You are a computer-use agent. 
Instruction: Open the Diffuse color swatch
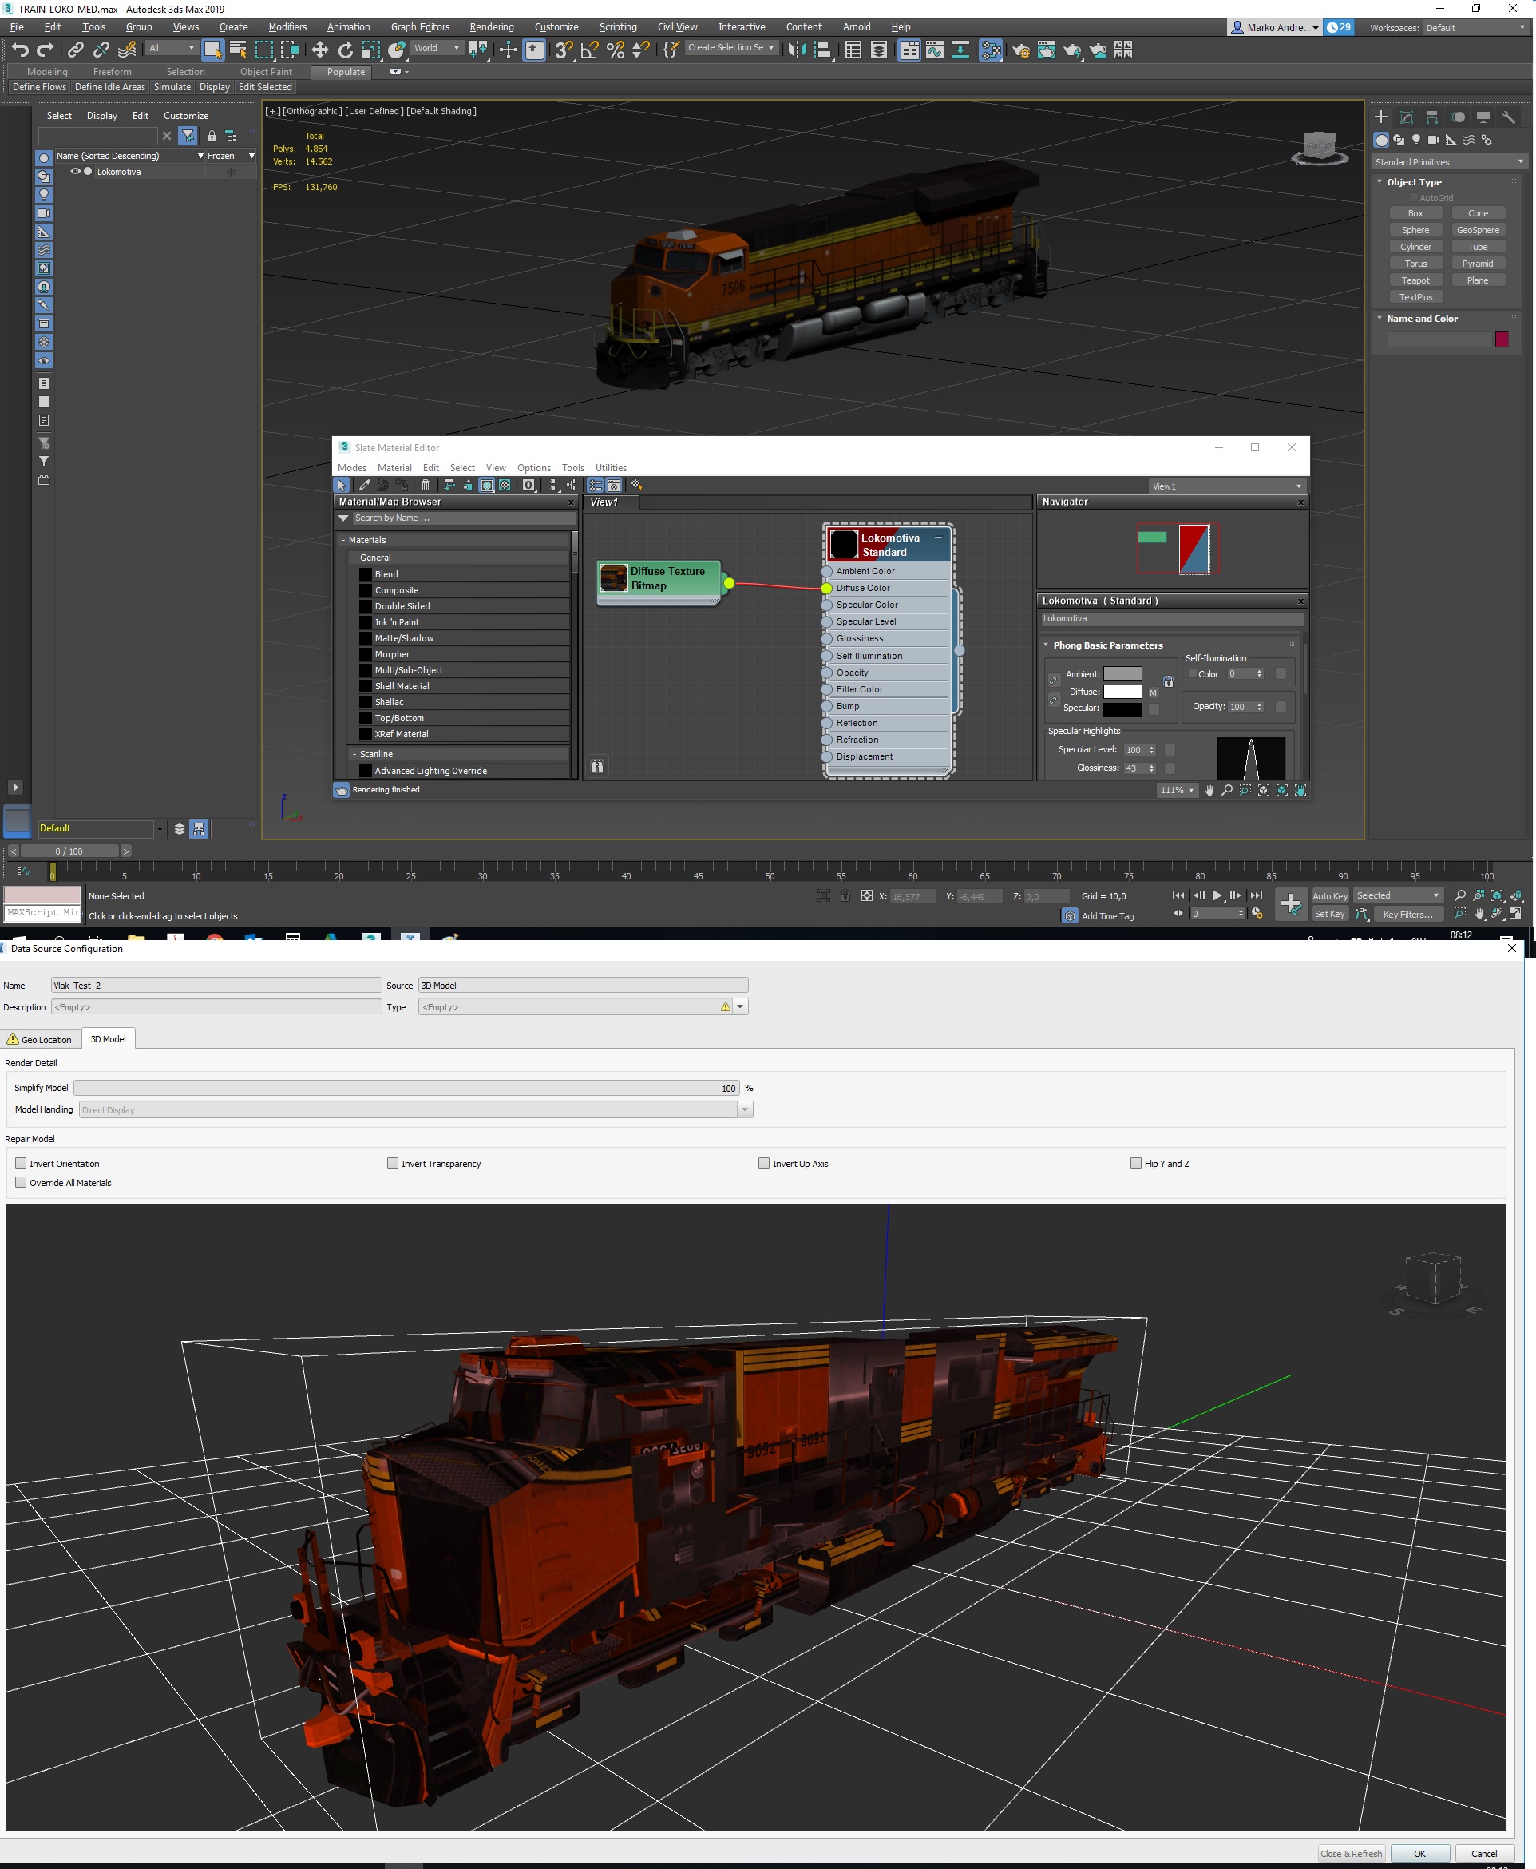[x=1124, y=692]
